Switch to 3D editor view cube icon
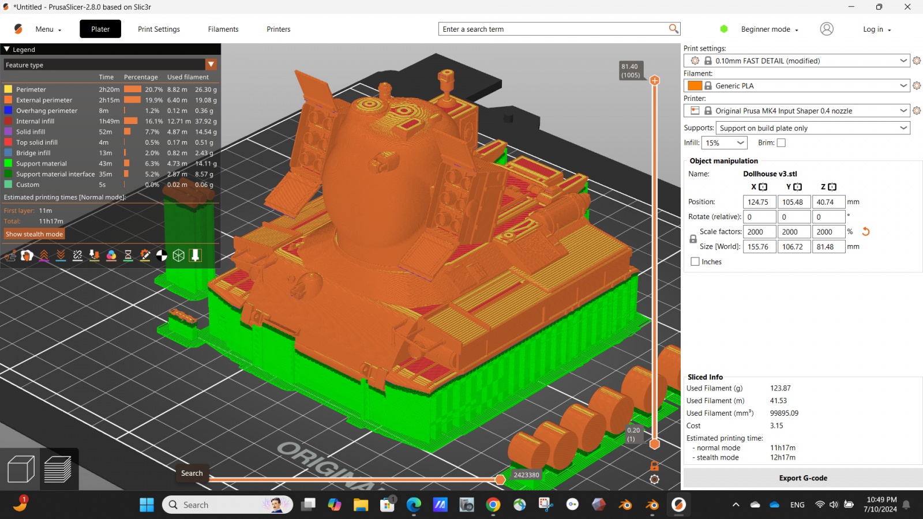 (21, 469)
